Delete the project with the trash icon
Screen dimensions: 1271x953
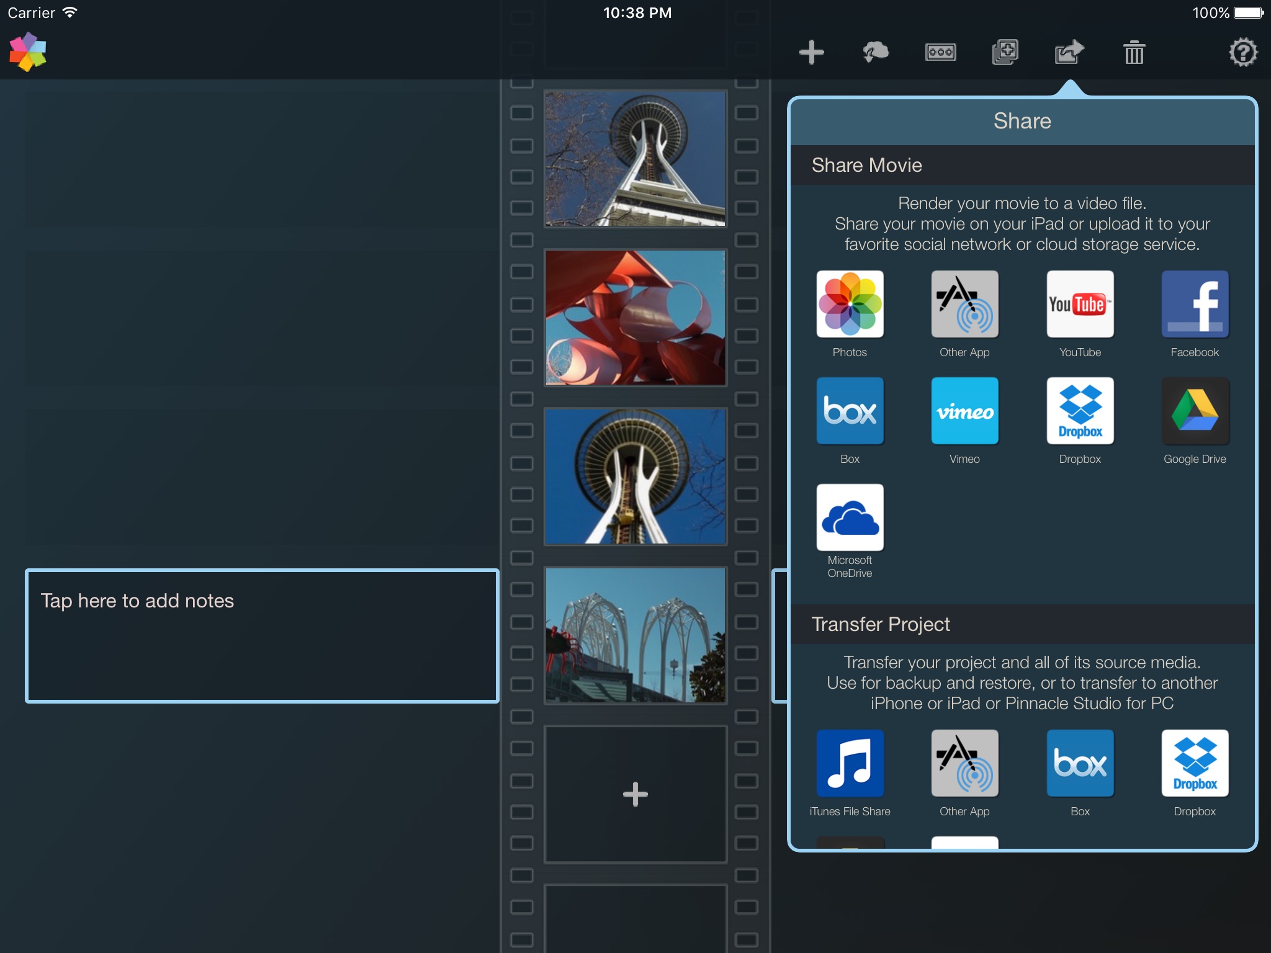pos(1134,52)
